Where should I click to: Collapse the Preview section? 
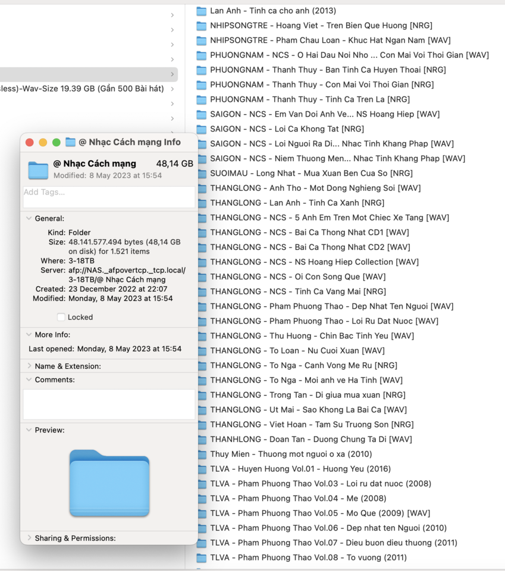click(29, 429)
